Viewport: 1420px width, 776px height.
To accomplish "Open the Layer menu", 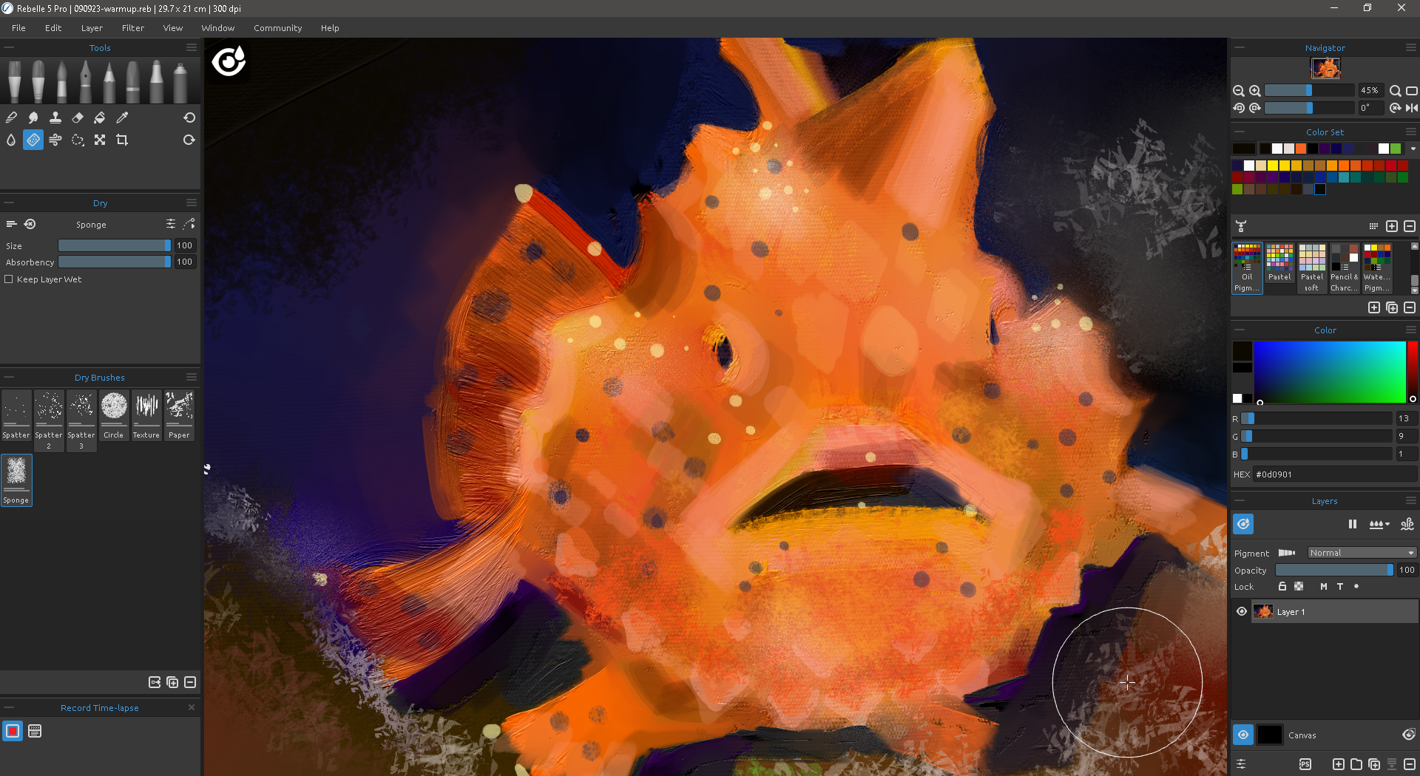I will [92, 28].
